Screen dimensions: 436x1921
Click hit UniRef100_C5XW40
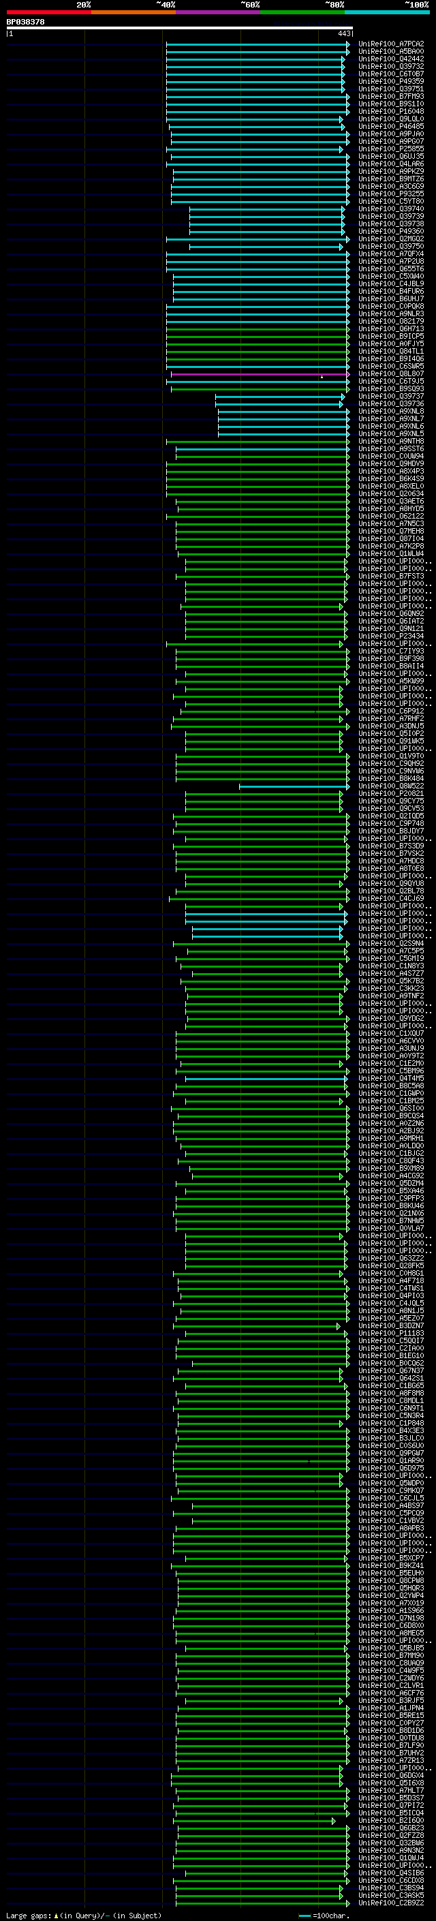tap(391, 277)
